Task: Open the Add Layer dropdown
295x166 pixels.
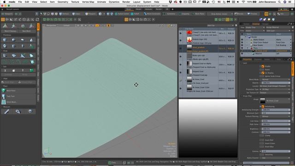Action: tap(278, 31)
